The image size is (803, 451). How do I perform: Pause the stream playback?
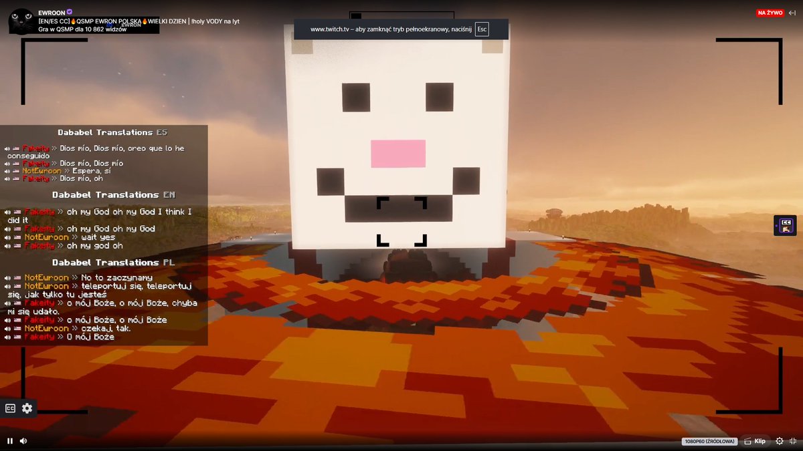pyautogui.click(x=10, y=441)
